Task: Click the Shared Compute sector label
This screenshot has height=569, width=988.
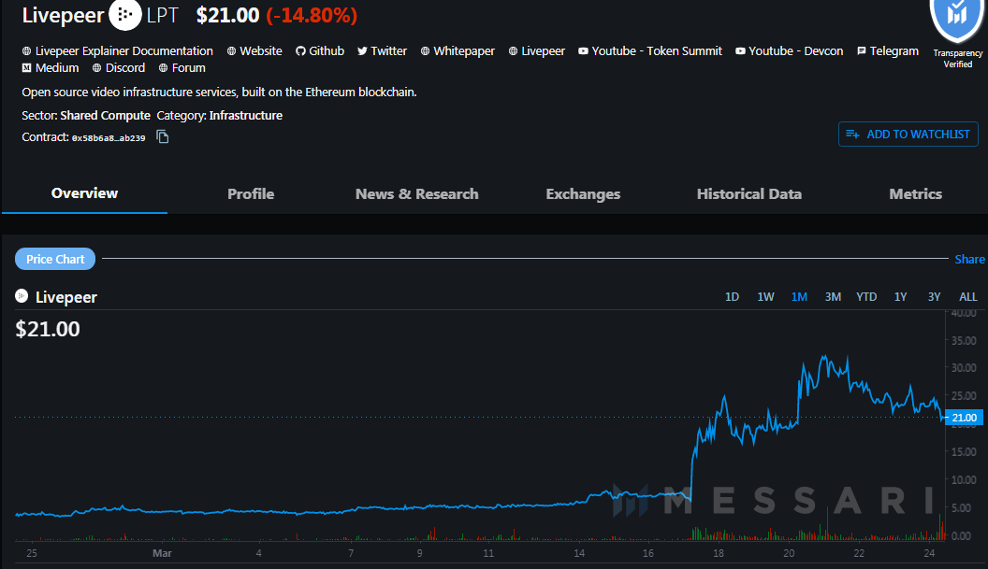Action: click(105, 115)
